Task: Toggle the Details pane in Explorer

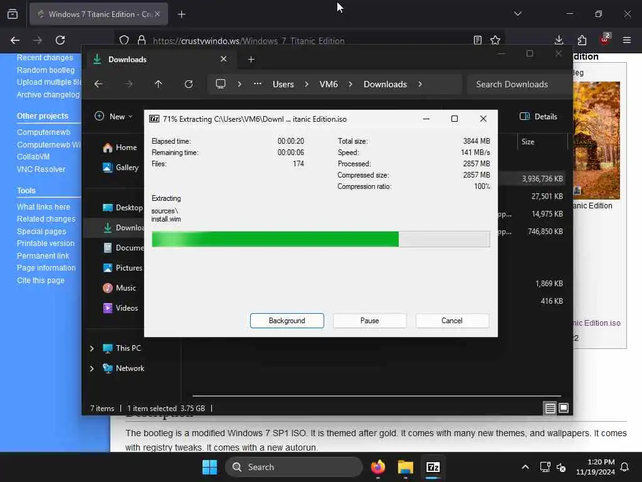Action: point(538,116)
